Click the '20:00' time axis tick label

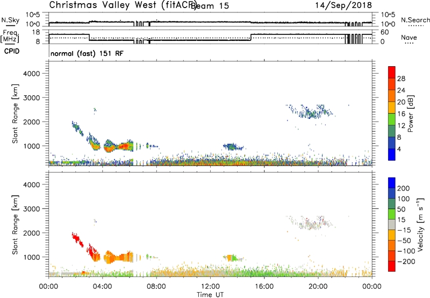318,287
